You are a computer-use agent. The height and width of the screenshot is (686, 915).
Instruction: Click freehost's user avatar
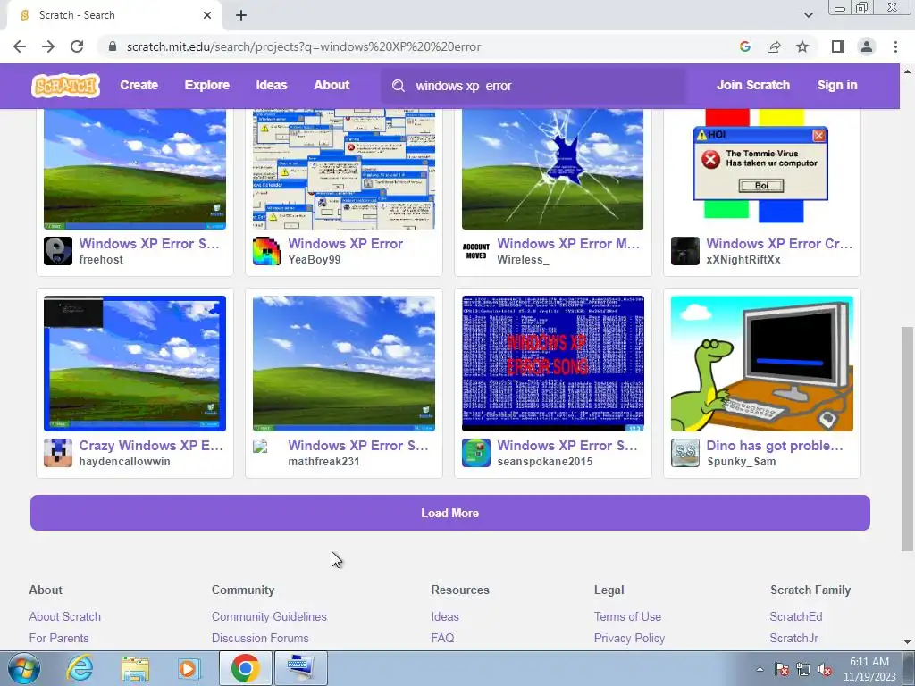click(58, 251)
